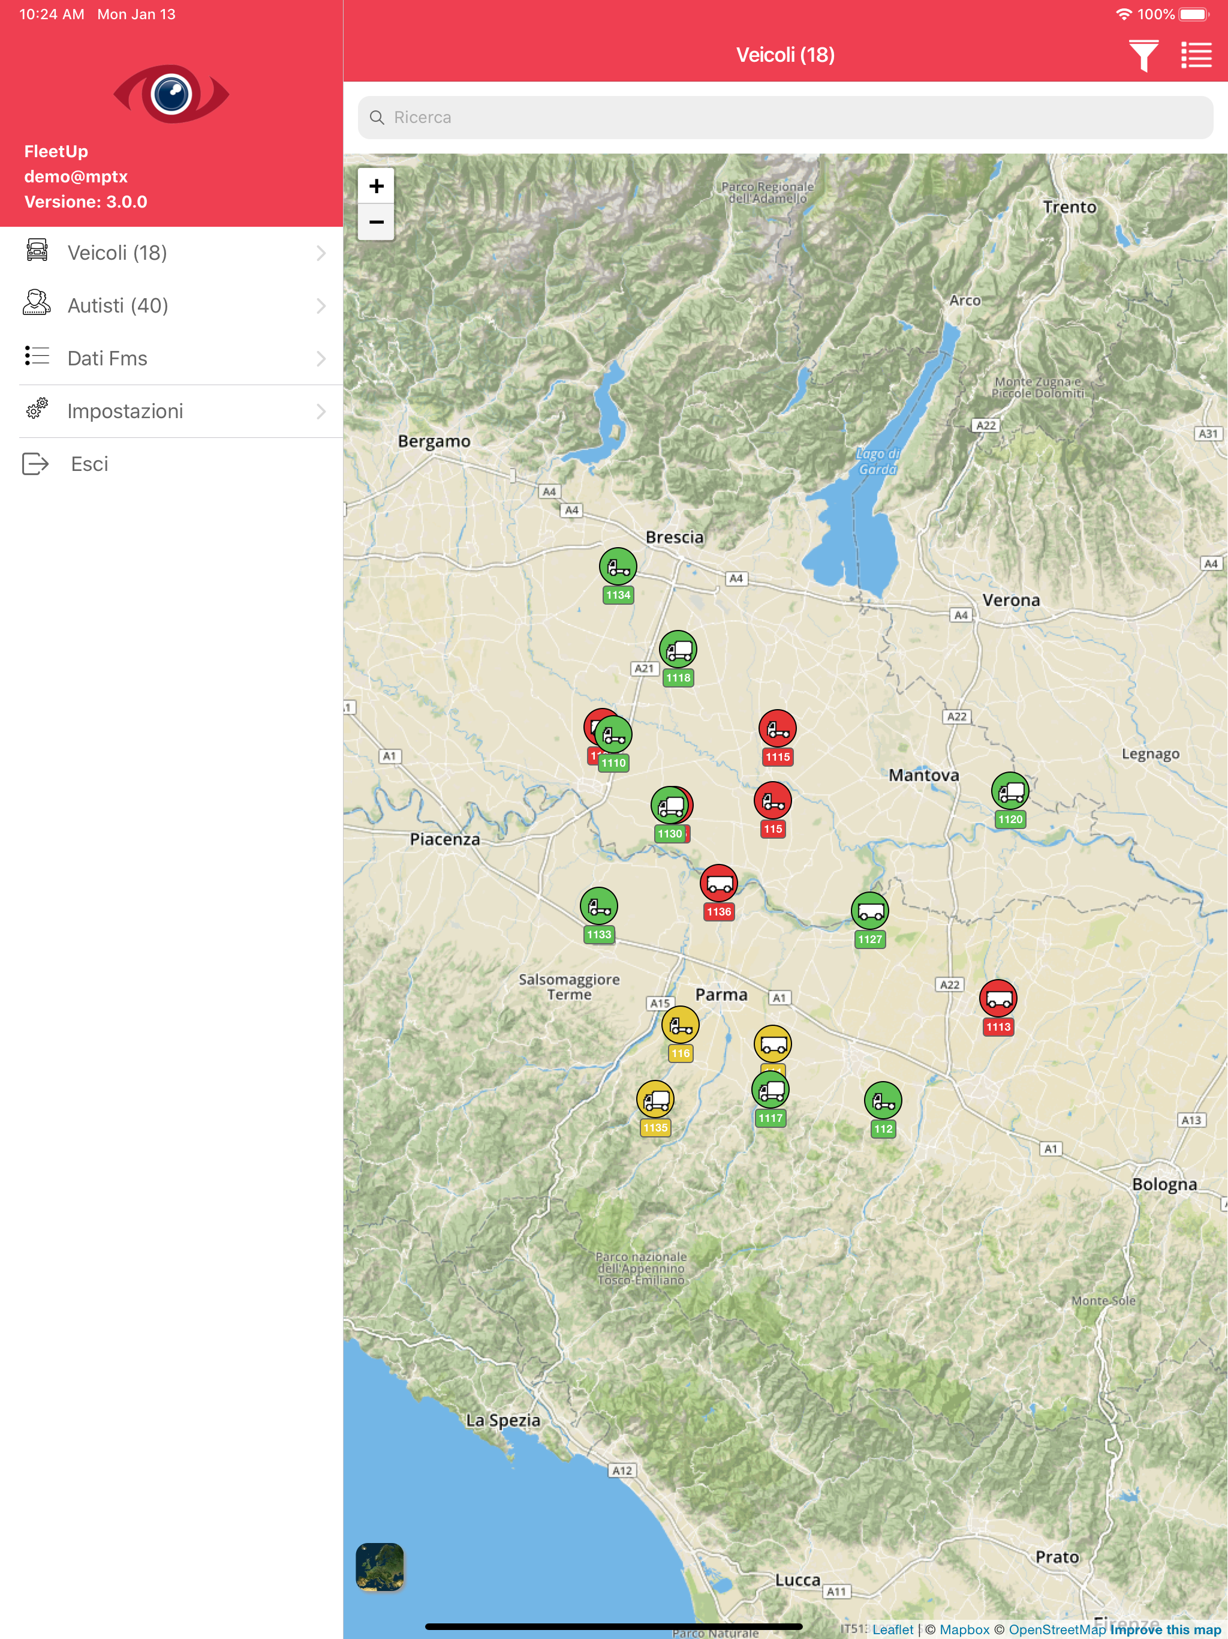Zoom in the map with plus
The image size is (1228, 1639).
pos(376,186)
